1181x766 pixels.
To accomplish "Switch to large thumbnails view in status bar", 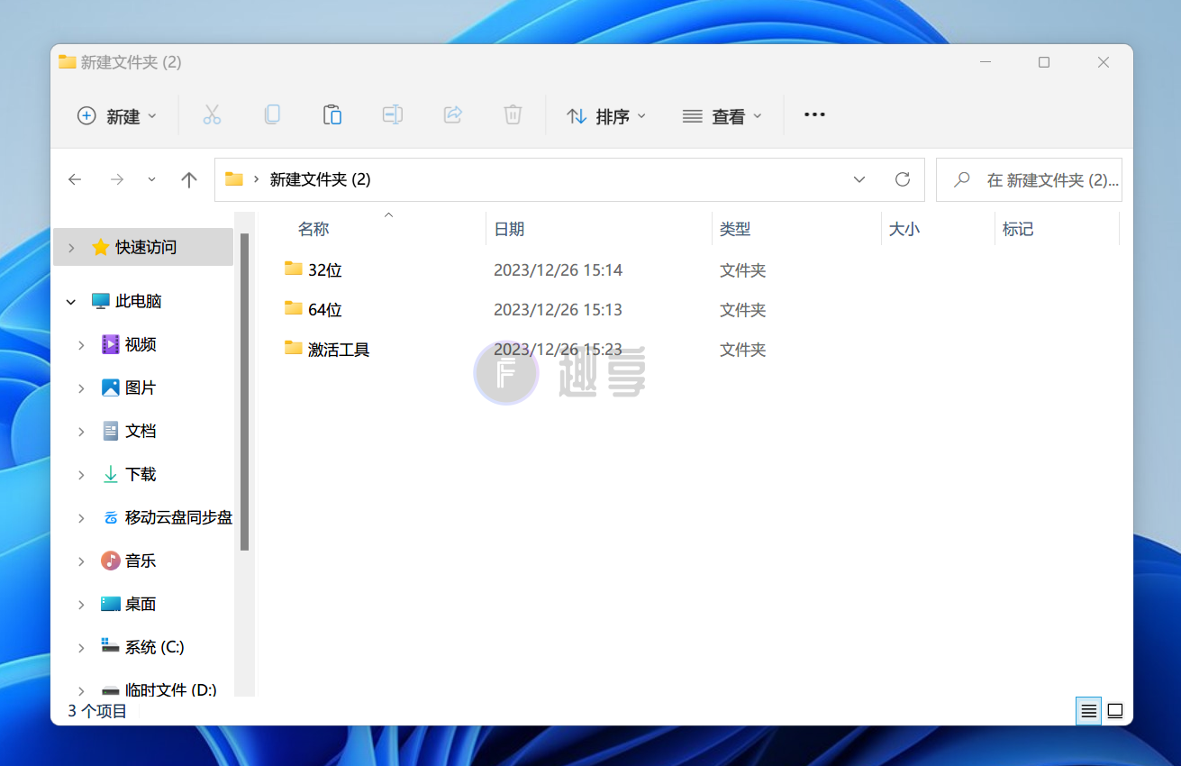I will pyautogui.click(x=1115, y=711).
